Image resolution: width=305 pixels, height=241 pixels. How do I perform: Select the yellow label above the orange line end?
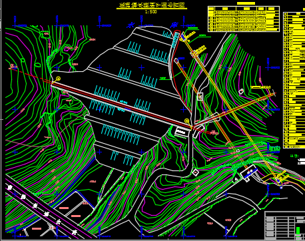260,87
